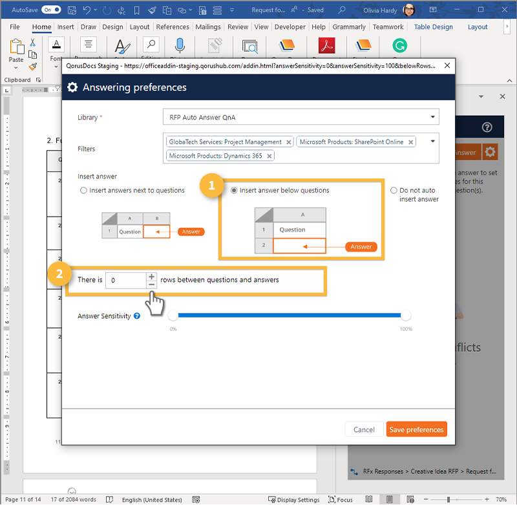Decrease rows with the minus stepper
The image size is (517, 505).
pos(151,285)
